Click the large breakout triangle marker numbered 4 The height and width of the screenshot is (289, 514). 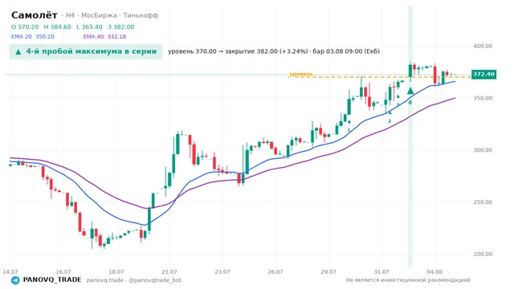[410, 91]
